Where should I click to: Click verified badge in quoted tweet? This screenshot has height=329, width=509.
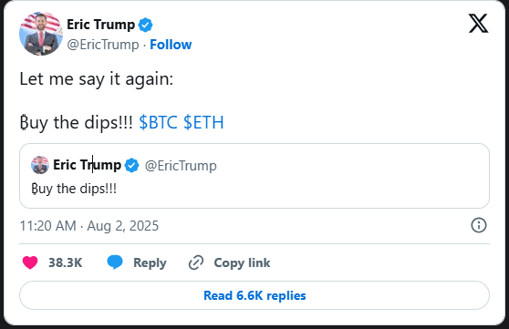(131, 166)
